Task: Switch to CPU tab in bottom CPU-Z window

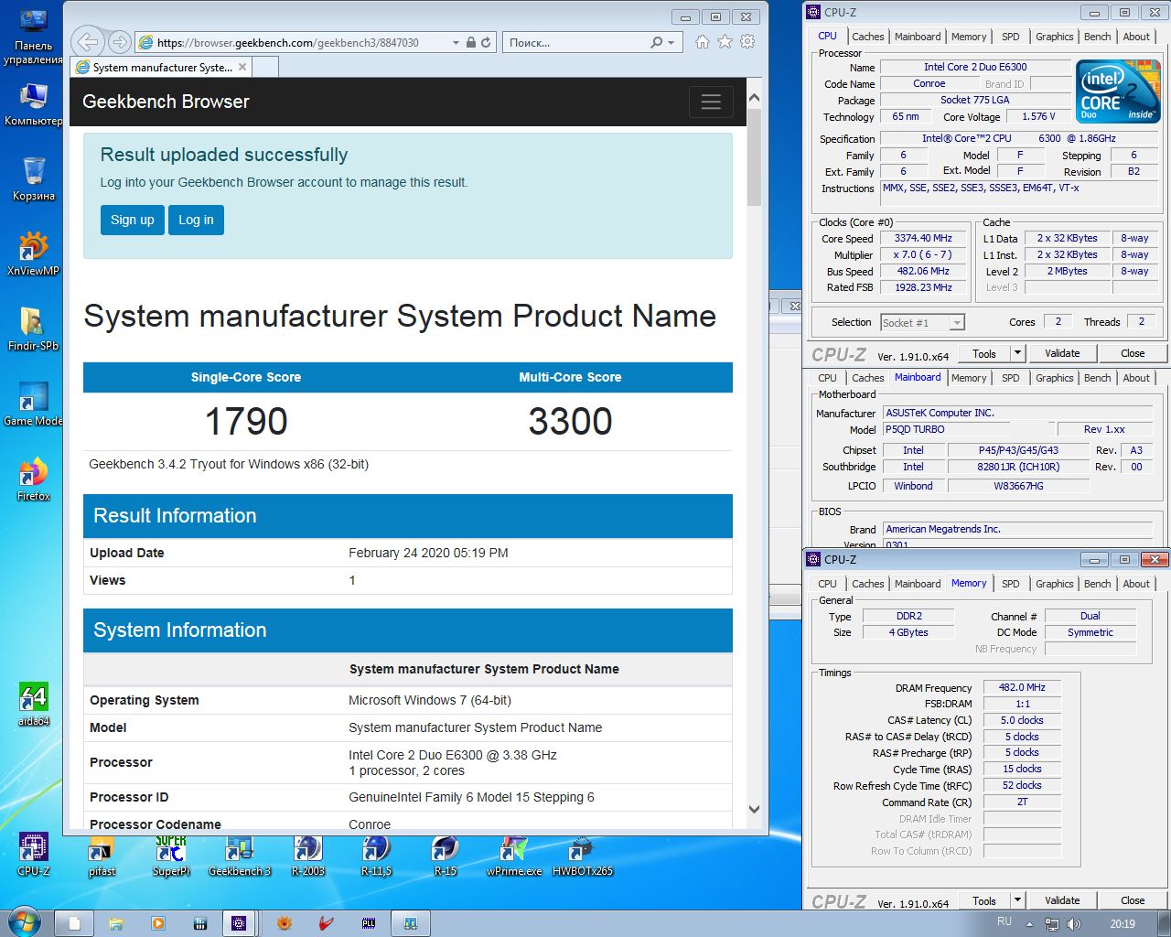Action: 827,584
